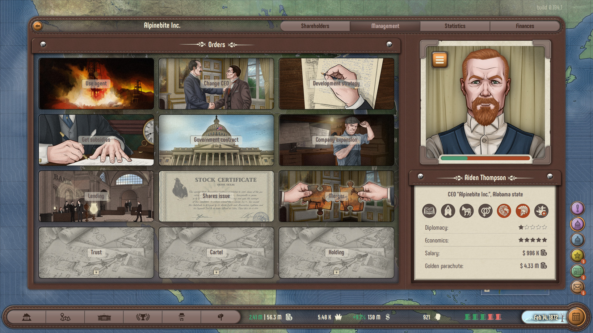The height and width of the screenshot is (333, 593).
Task: Switch to the Shareholders tab
Action: [315, 26]
